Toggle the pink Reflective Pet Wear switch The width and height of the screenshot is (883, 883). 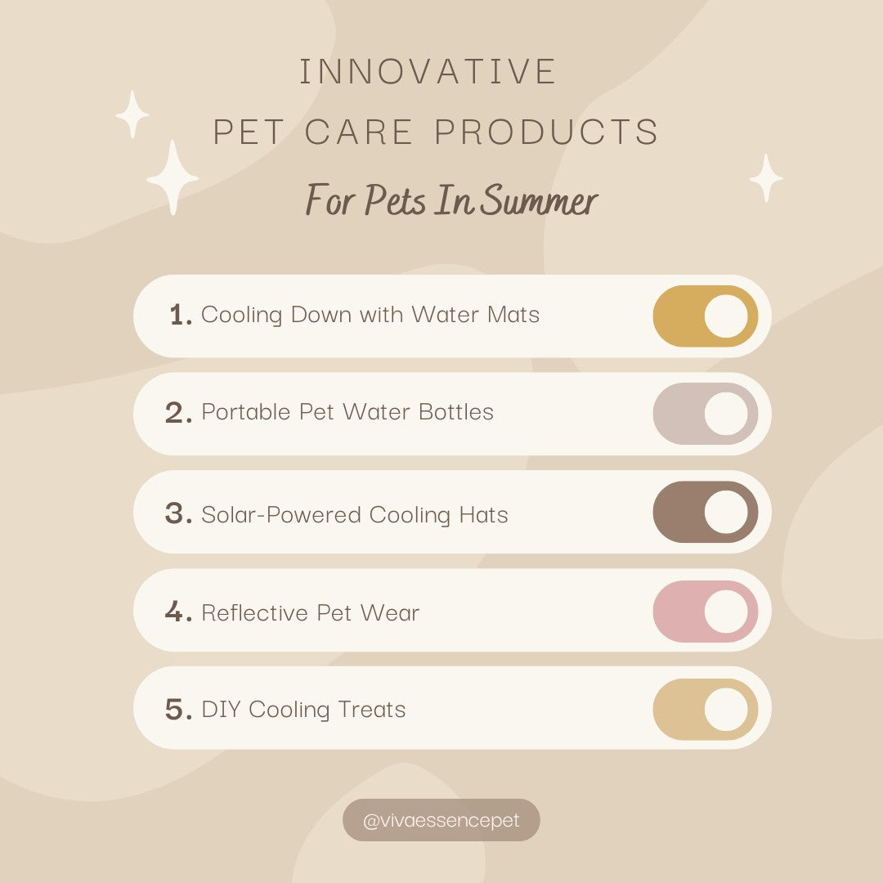(706, 611)
